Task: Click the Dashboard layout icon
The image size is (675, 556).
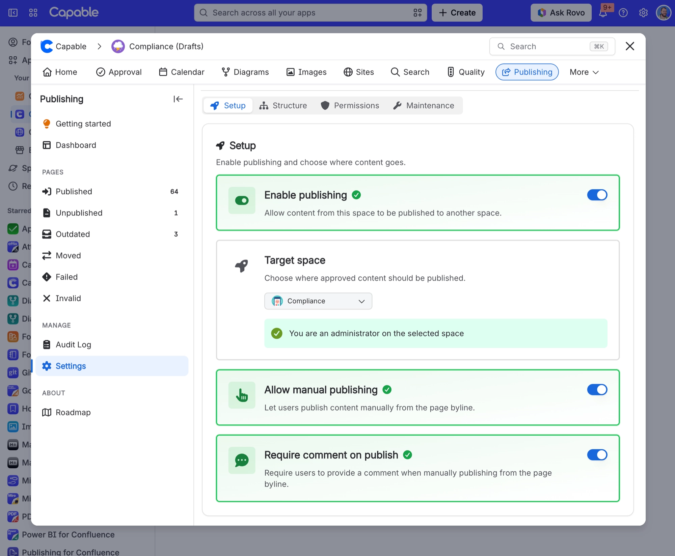Action: (47, 145)
